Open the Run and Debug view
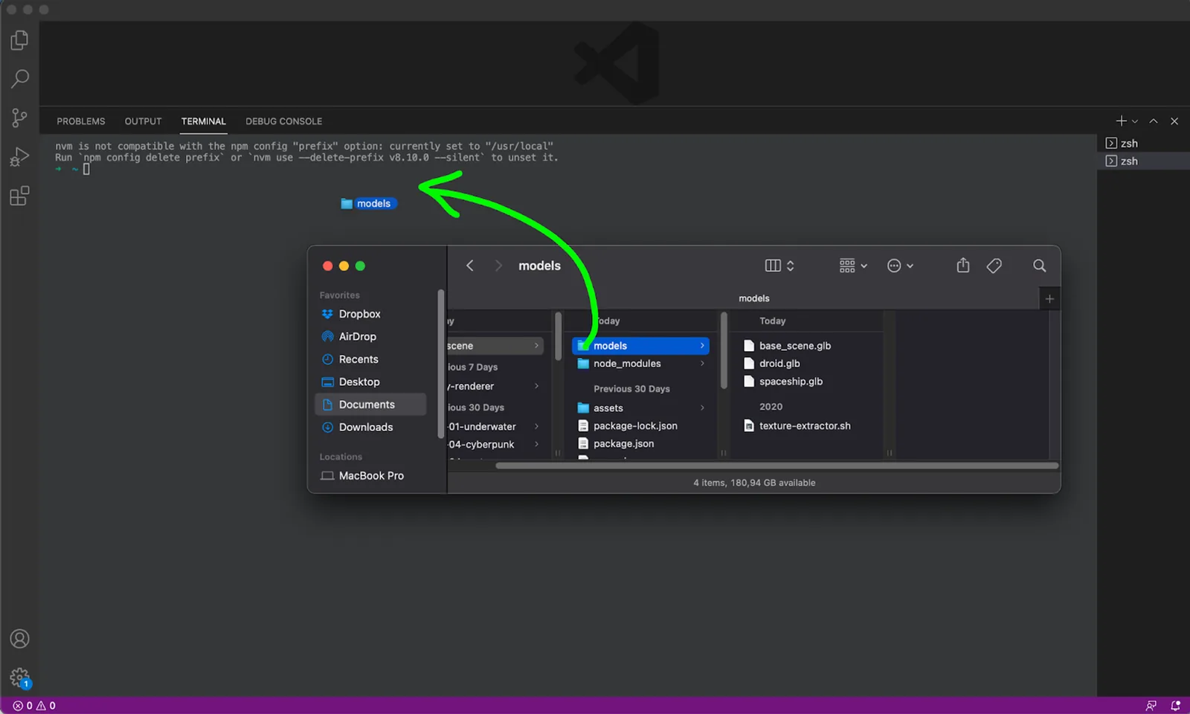The height and width of the screenshot is (714, 1190). click(20, 156)
